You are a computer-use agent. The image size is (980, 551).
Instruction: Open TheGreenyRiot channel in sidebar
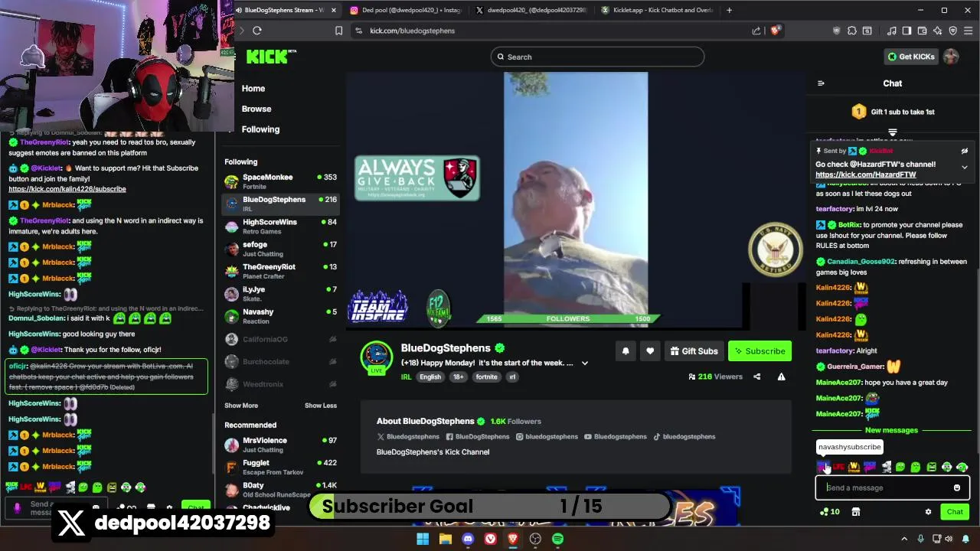pyautogui.click(x=280, y=271)
